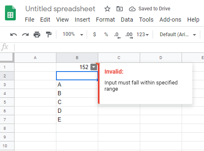Open the 123 more formats dropdown

coord(143,35)
